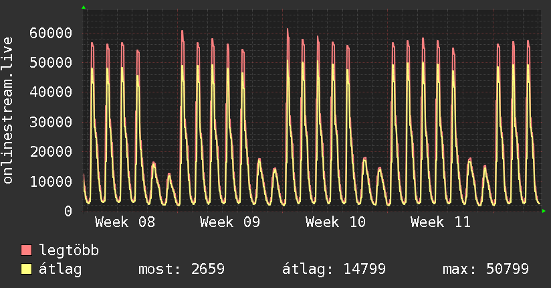Click the Week 08 axis label
Image resolution: width=551 pixels, height=288 pixels.
coord(125,222)
